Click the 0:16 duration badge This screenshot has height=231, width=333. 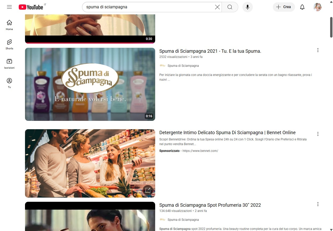(149, 116)
